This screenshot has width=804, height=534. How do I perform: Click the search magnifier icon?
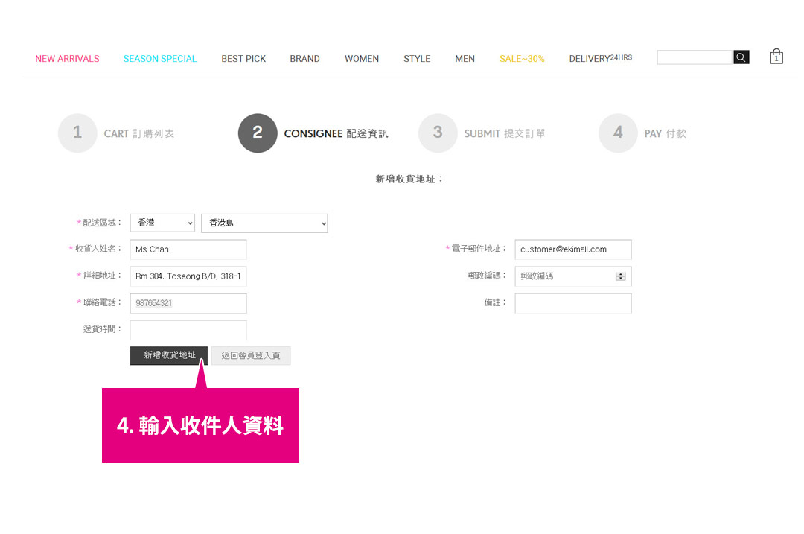pos(741,57)
